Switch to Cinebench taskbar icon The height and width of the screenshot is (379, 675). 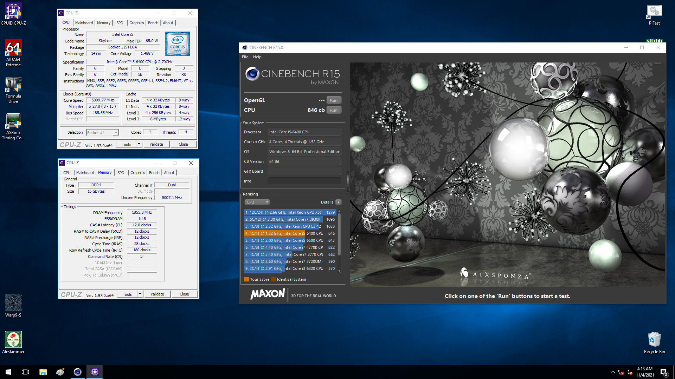[x=77, y=372]
